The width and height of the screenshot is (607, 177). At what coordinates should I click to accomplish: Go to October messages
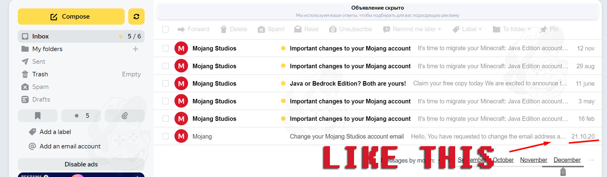tap(503, 160)
